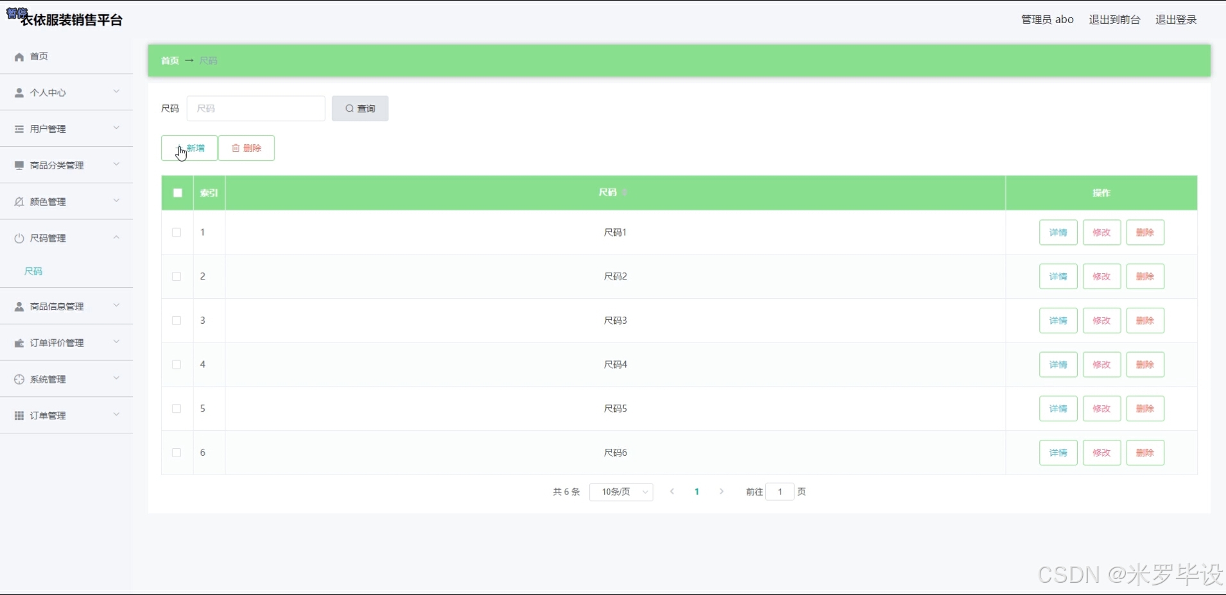Toggle the select-all checkbox in table header
This screenshot has height=595, width=1226.
pyautogui.click(x=178, y=192)
